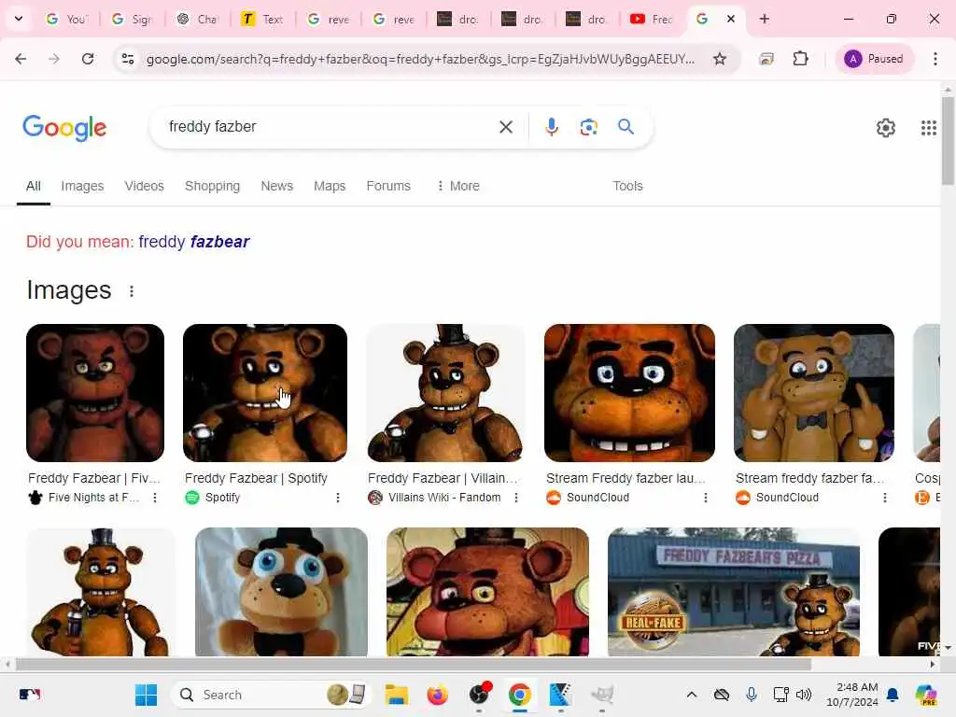Start voice search with the microphone
Screen dimensions: 956x717
(551, 127)
